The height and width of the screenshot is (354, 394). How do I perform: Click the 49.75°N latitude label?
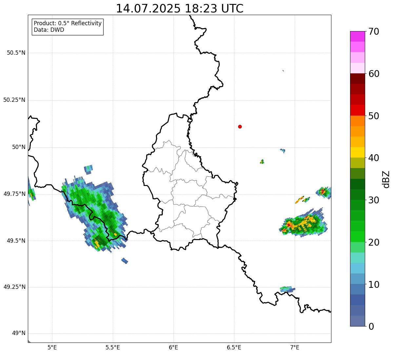tap(14, 194)
